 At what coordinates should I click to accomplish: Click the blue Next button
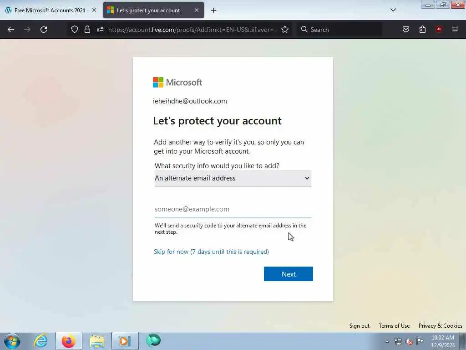[x=288, y=274]
